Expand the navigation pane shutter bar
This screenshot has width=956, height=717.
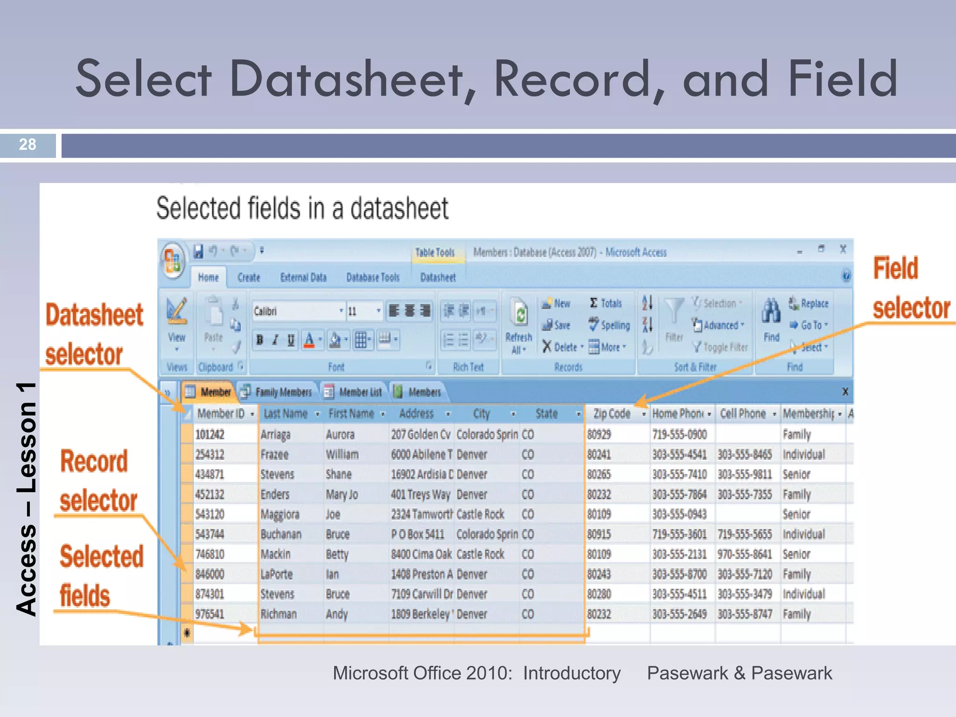pyautogui.click(x=167, y=392)
